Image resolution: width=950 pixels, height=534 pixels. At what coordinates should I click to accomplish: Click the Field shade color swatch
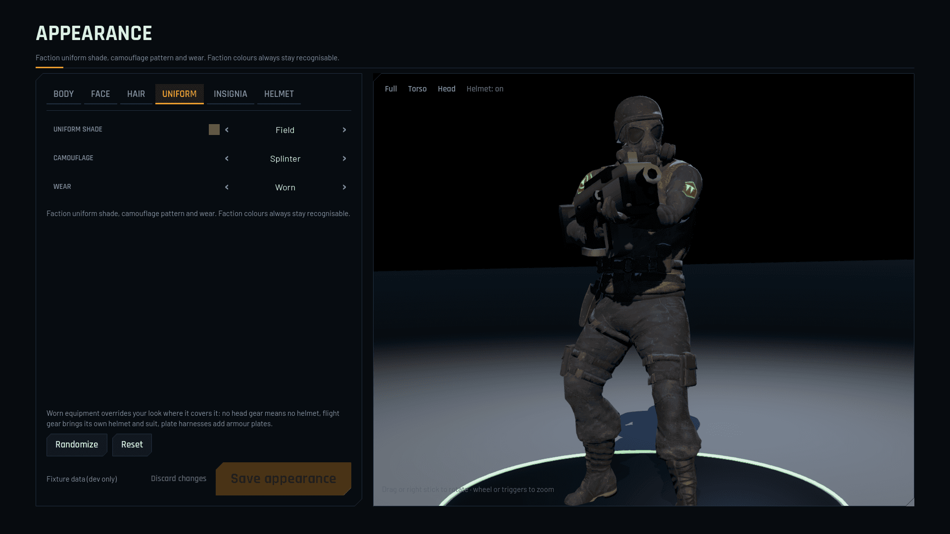[214, 130]
